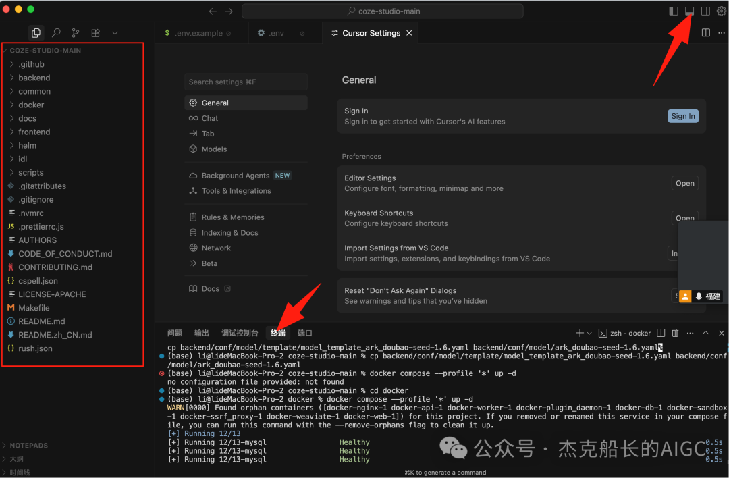The image size is (729, 478).
Task: Click the Search settings field
Action: pyautogui.click(x=246, y=82)
